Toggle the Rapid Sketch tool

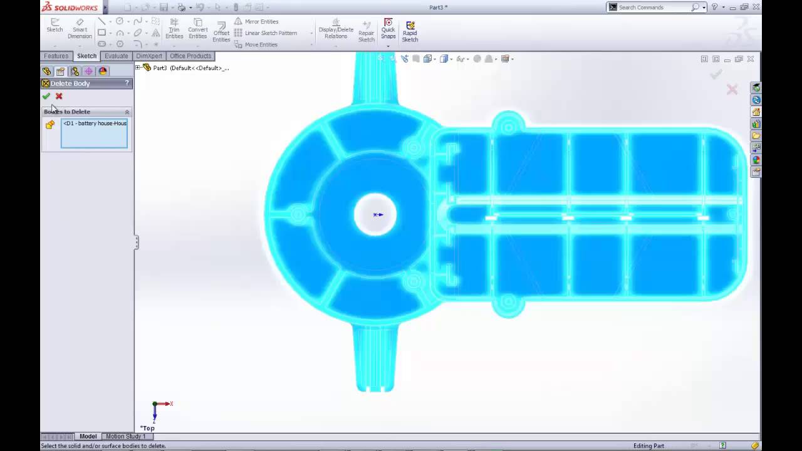pos(410,31)
